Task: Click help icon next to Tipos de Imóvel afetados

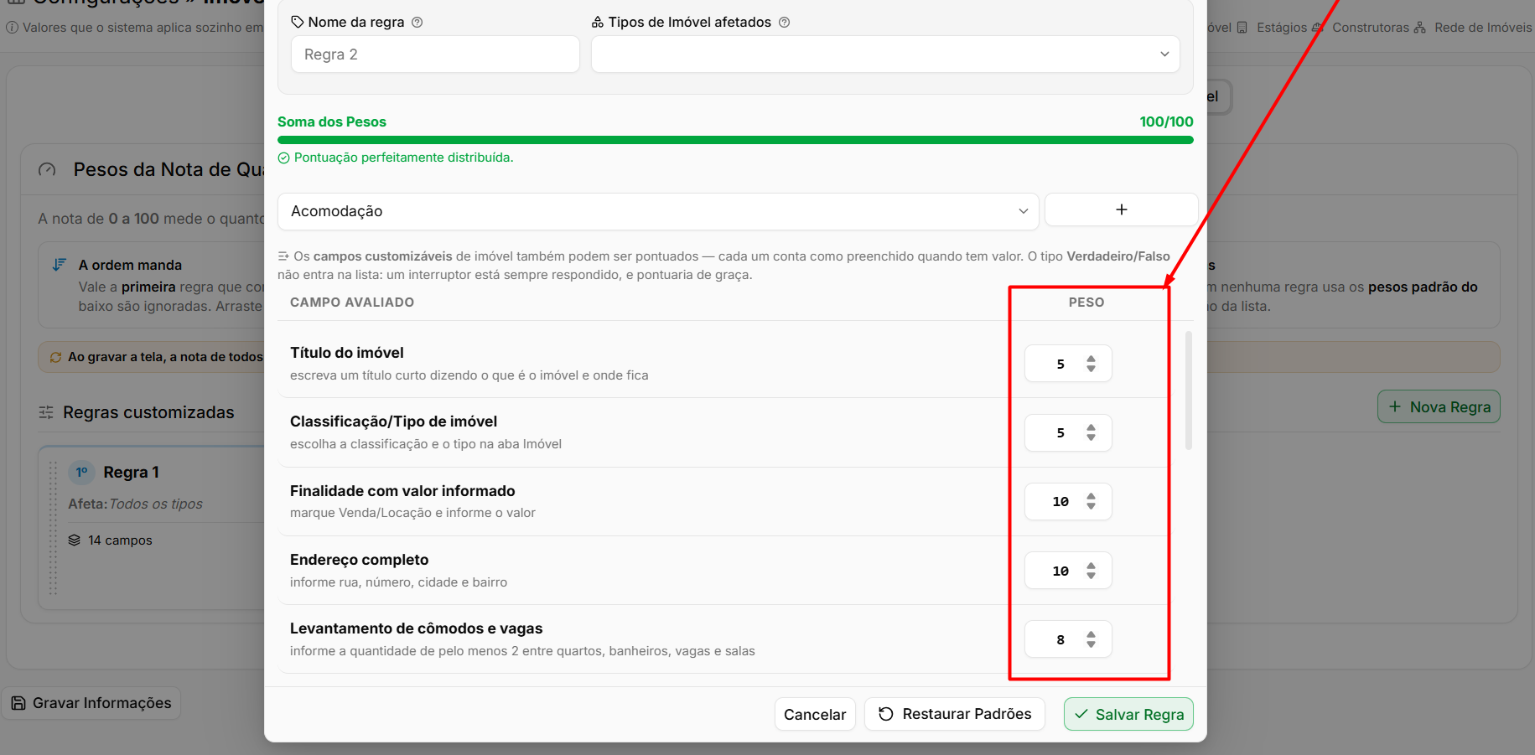Action: pos(785,23)
